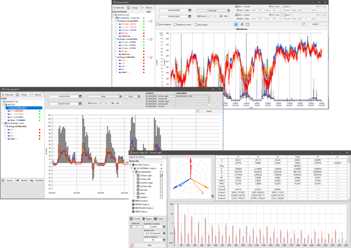Click Next button in Energy aggregation

point(116,103)
